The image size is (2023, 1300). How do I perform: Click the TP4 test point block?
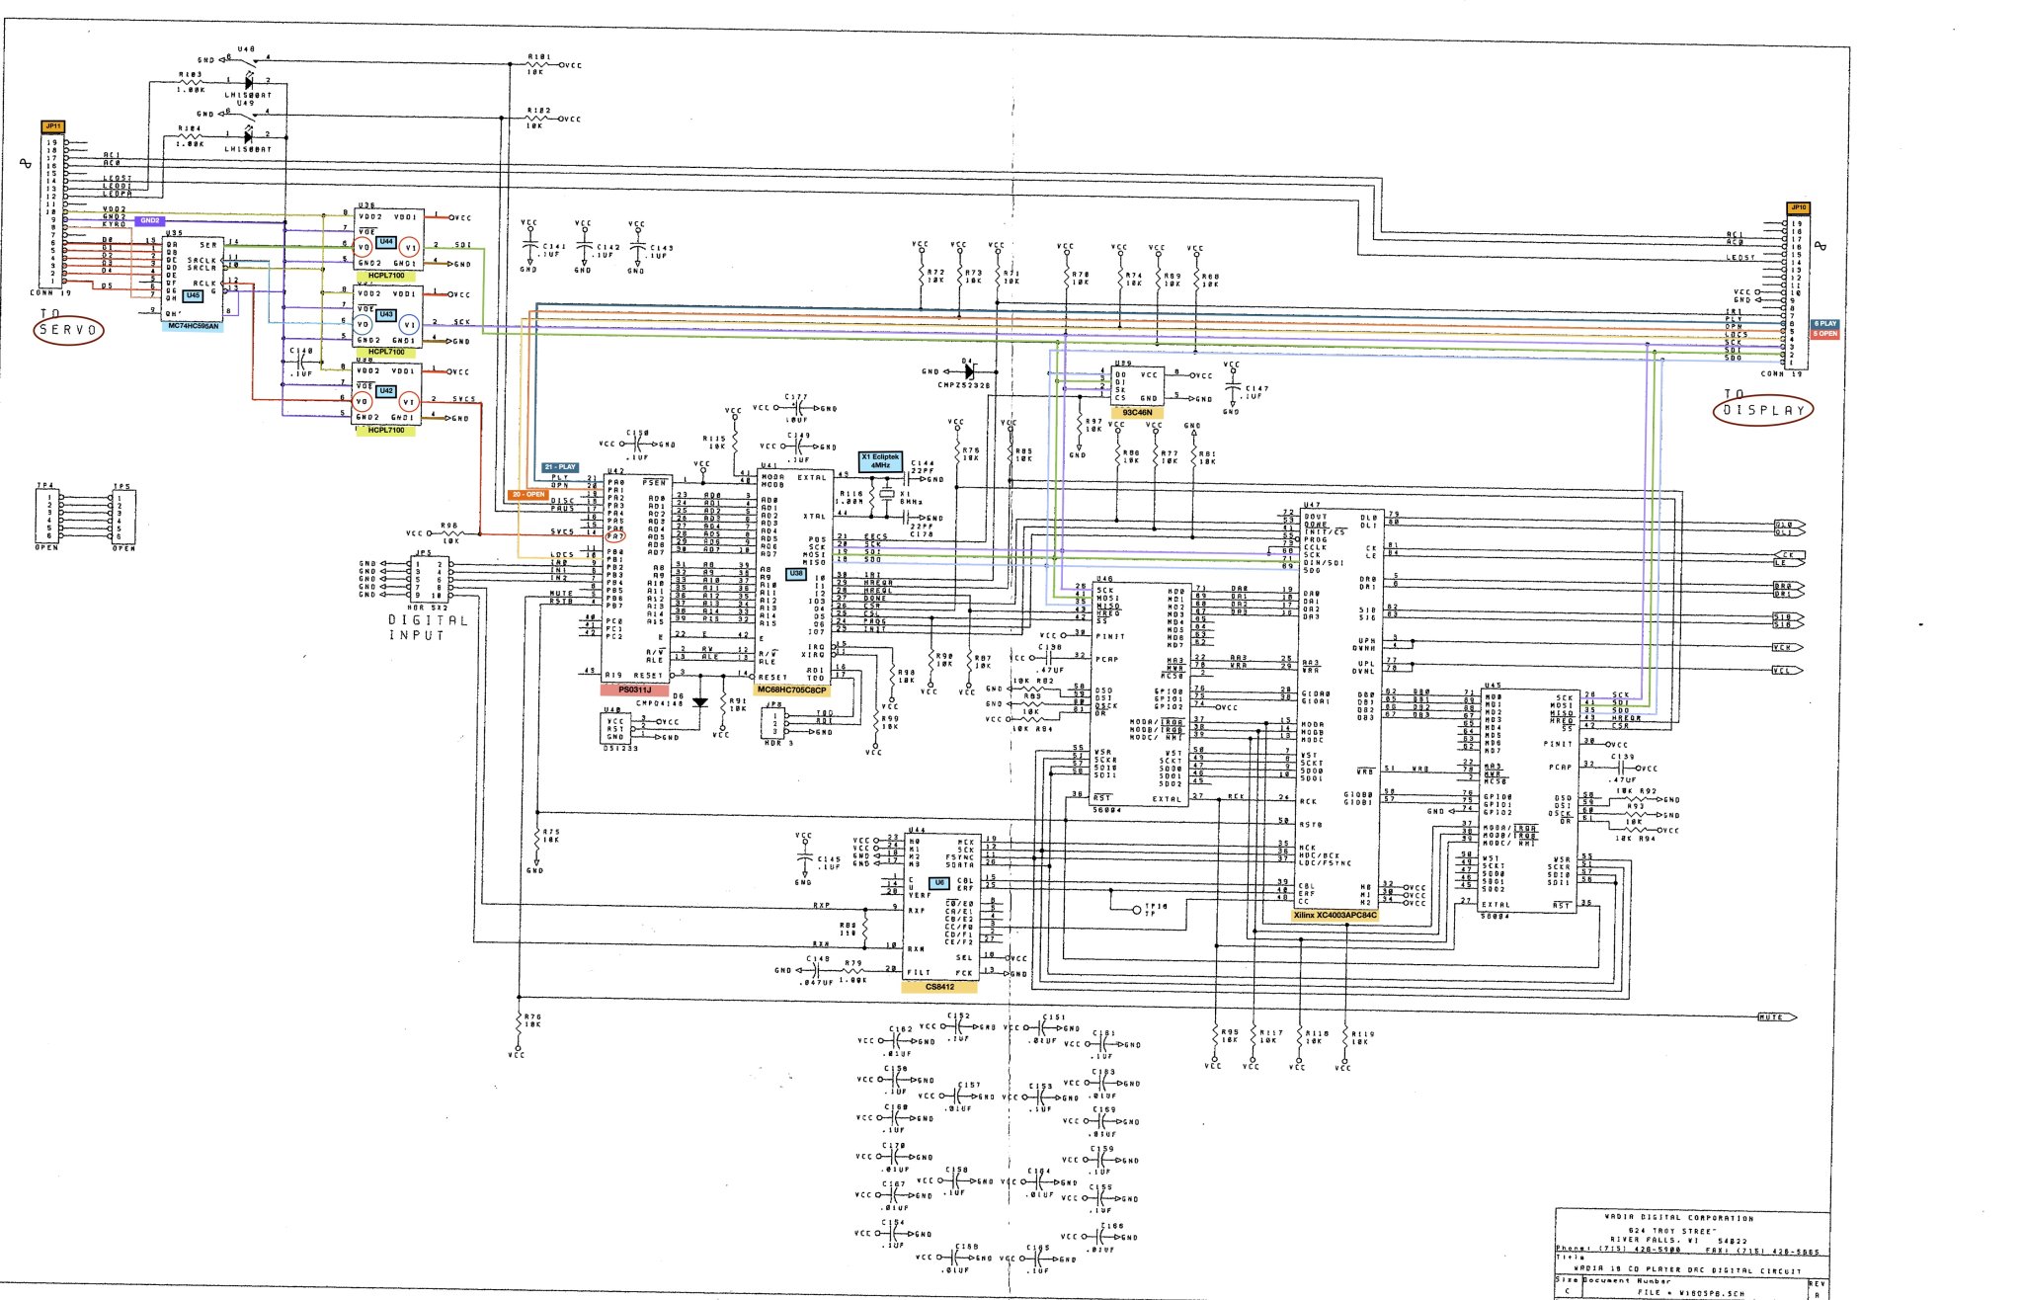49,517
